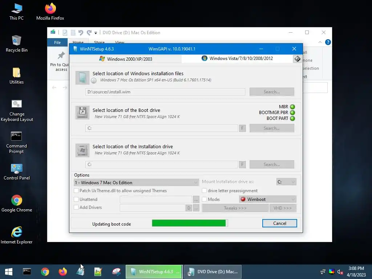
Task: Enable drive letter preassignment checkbox
Action: tap(204, 190)
